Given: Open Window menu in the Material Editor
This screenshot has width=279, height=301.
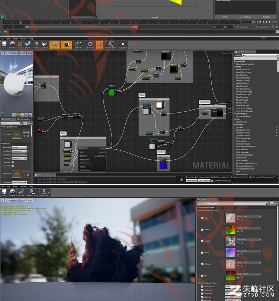Looking at the screenshot, I should pyautogui.click(x=23, y=39).
